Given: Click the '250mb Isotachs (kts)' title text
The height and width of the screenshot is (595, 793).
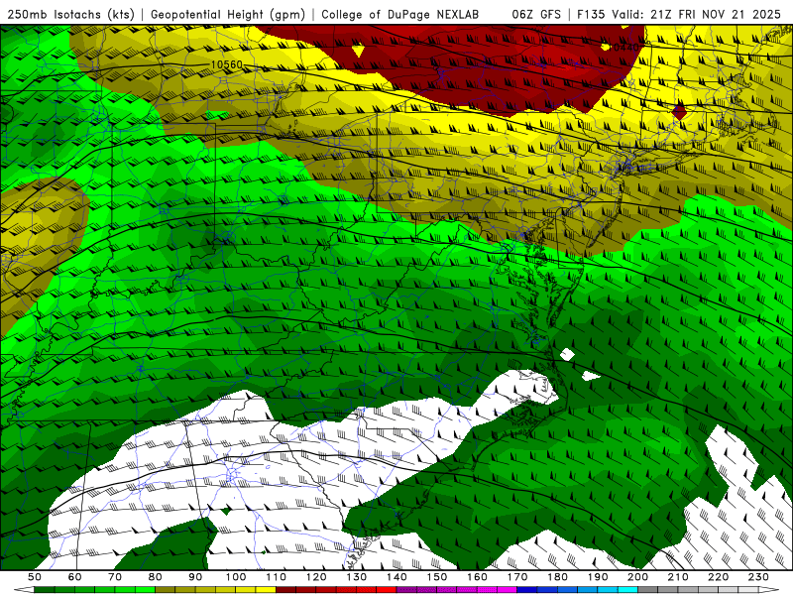Looking at the screenshot, I should 71,14.
